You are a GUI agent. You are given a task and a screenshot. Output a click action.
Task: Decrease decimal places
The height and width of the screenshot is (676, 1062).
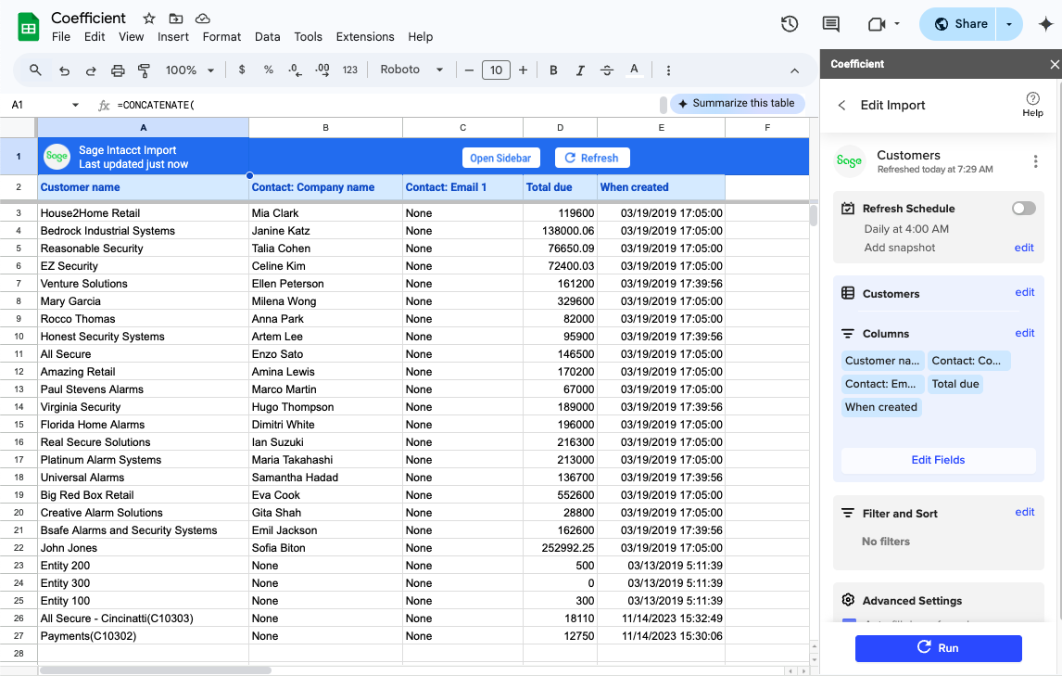coord(295,70)
